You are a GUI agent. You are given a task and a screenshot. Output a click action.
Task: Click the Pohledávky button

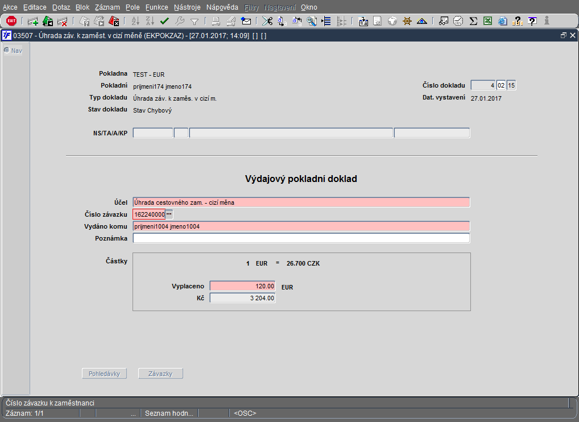[104, 374]
